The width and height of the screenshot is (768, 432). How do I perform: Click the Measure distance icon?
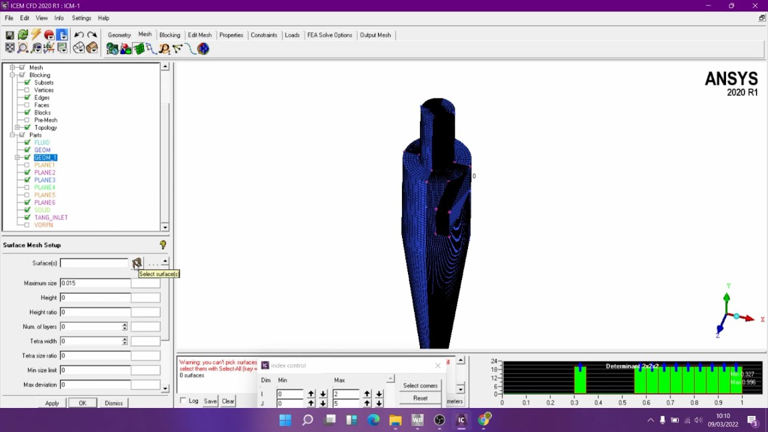point(36,49)
